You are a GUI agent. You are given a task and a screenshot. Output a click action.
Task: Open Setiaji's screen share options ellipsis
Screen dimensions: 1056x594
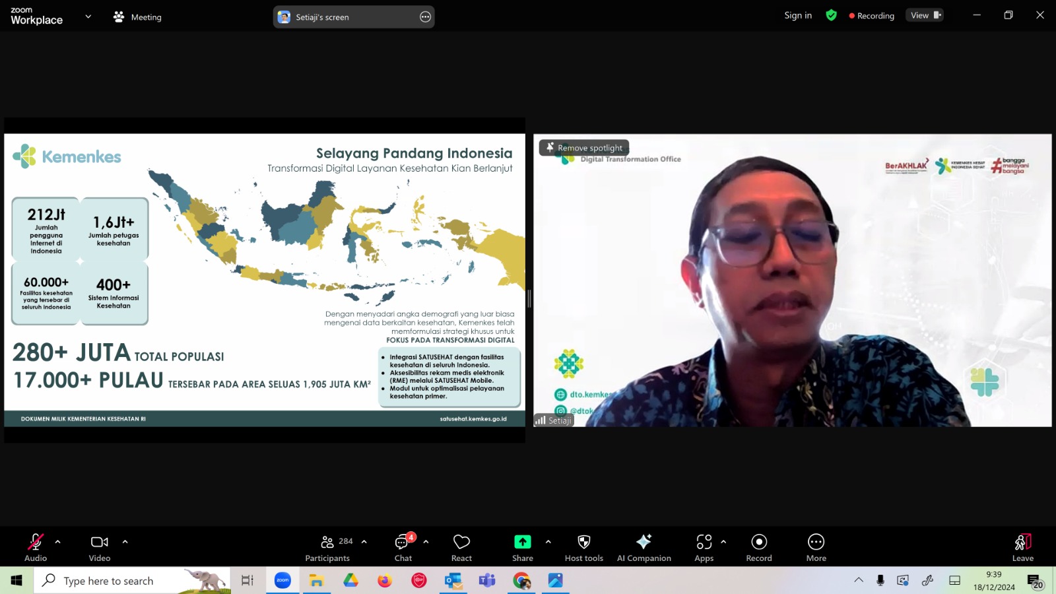426,17
